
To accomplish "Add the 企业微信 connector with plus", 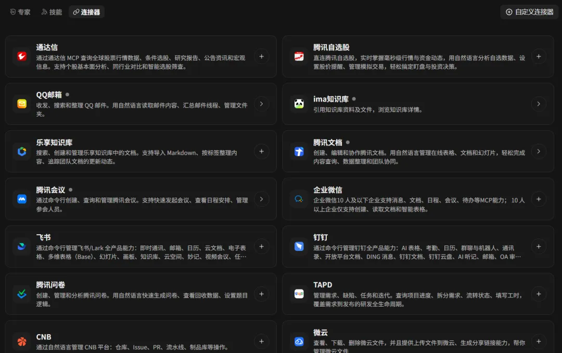I will [539, 199].
